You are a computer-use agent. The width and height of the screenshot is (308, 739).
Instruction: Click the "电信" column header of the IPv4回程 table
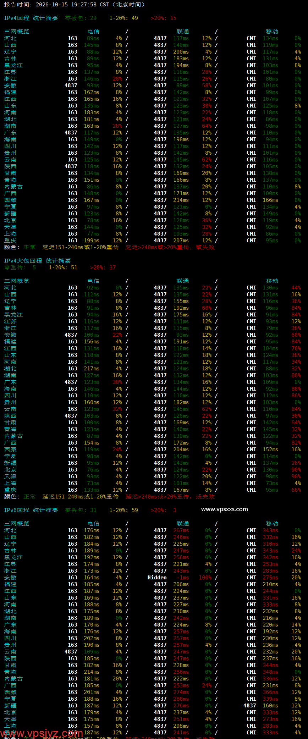(x=93, y=32)
